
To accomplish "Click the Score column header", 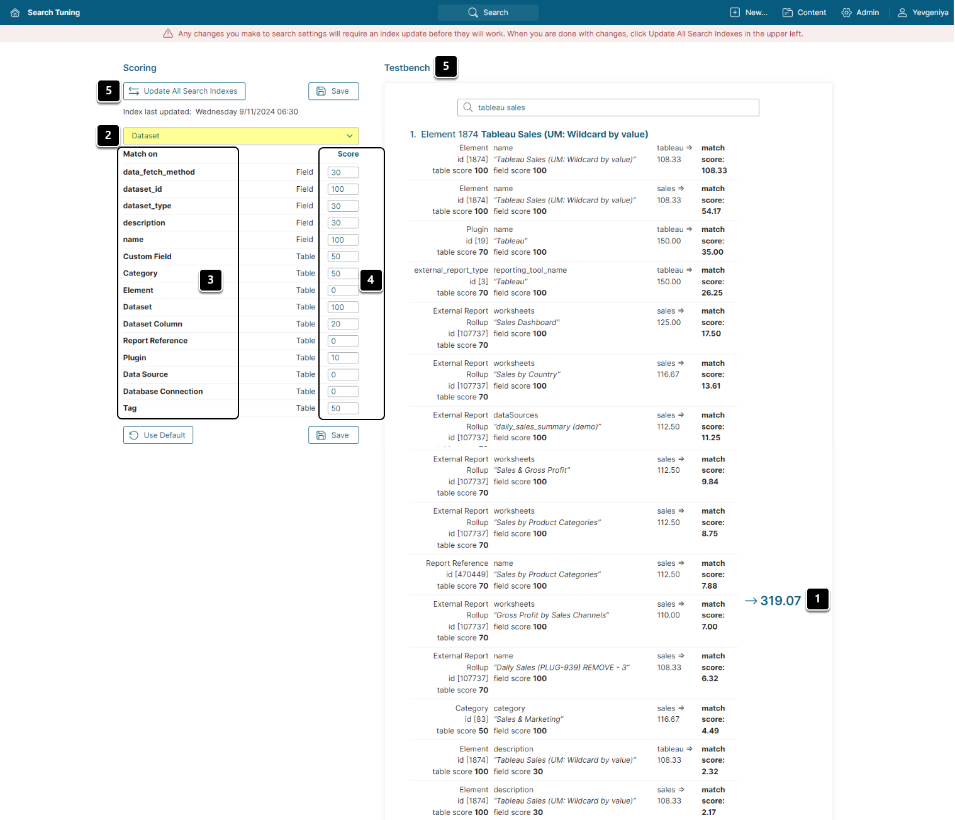I will (348, 154).
